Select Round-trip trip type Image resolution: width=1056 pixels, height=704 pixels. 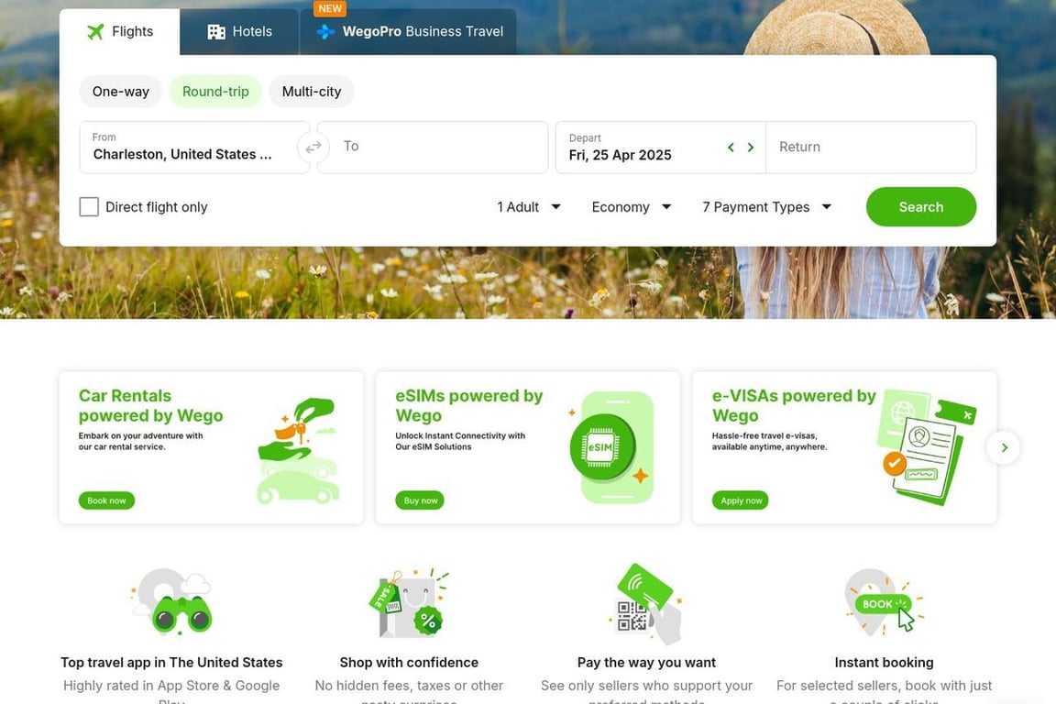[215, 92]
